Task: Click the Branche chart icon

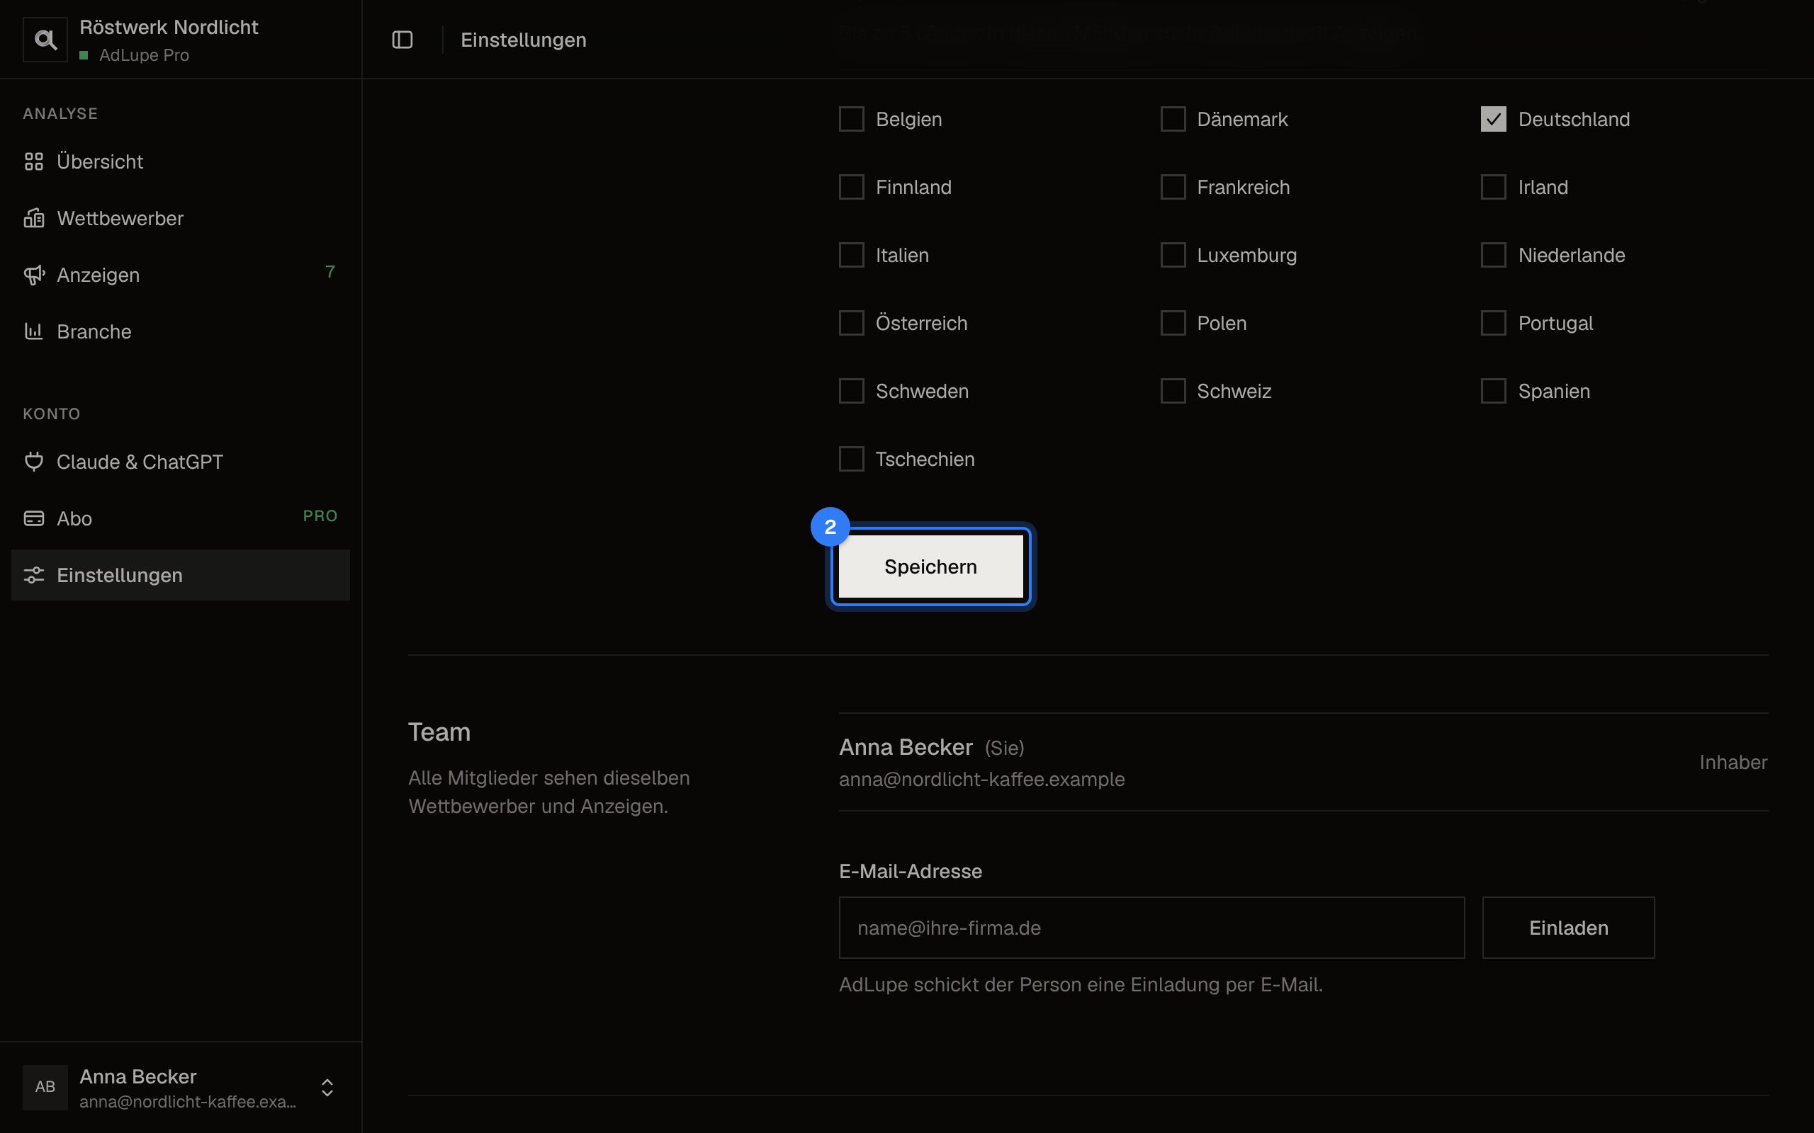Action: point(34,331)
